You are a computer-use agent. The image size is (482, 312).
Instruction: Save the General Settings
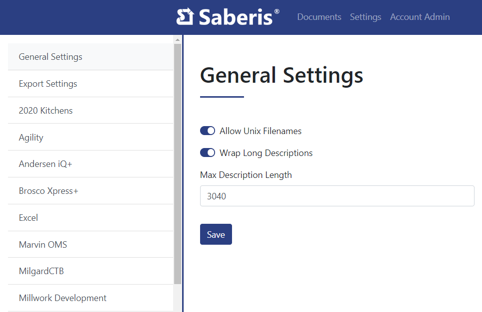[x=216, y=234]
